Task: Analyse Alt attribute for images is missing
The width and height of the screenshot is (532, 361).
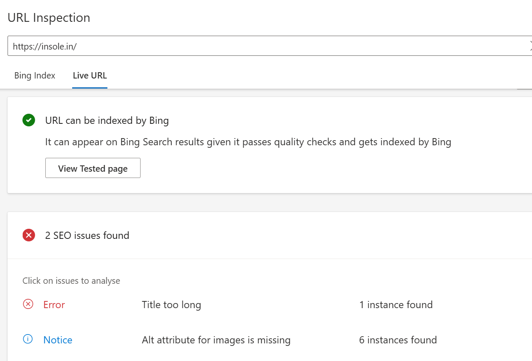Action: coord(216,340)
